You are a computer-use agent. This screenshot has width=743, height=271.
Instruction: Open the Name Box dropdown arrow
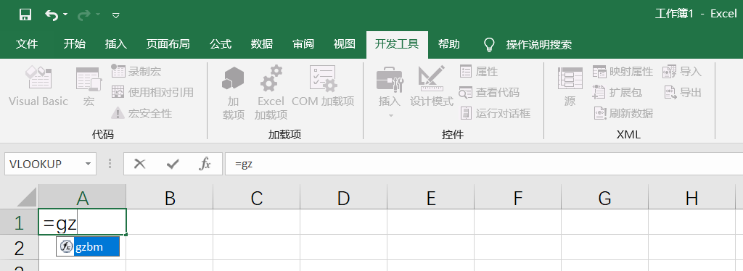(88, 164)
